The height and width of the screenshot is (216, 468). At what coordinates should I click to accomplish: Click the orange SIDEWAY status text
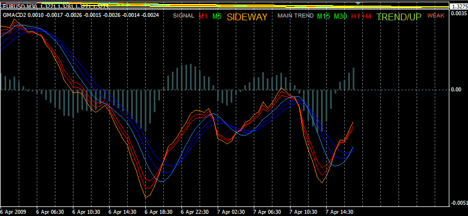coord(247,17)
